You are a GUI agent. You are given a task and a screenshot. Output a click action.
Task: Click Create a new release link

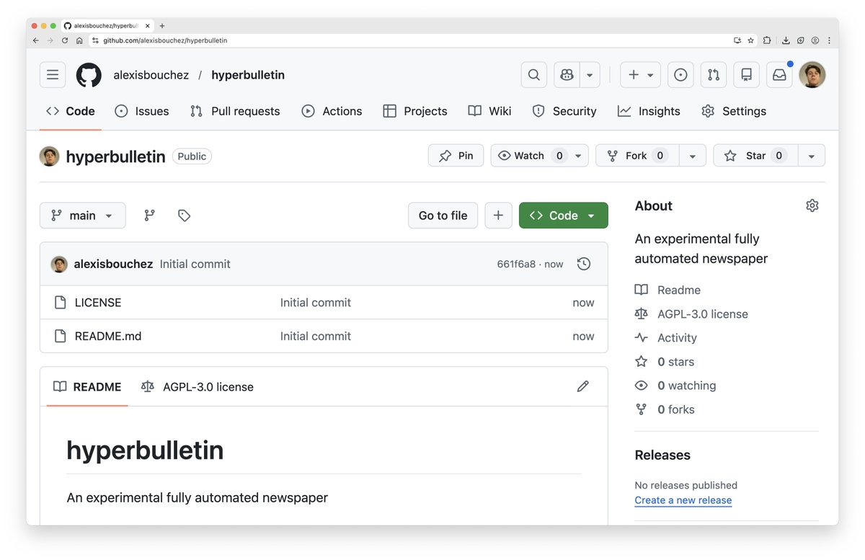click(683, 500)
